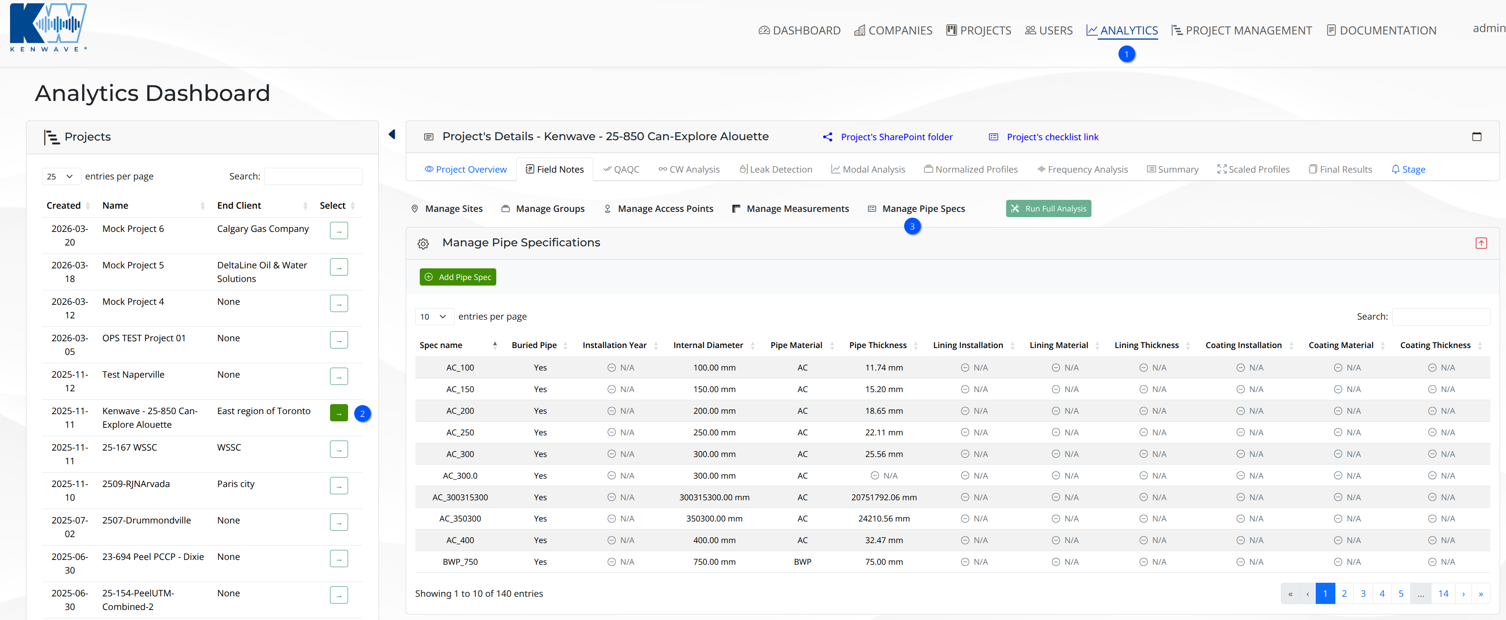The image size is (1506, 620).
Task: Open Manage Pipe Specs
Action: point(916,209)
